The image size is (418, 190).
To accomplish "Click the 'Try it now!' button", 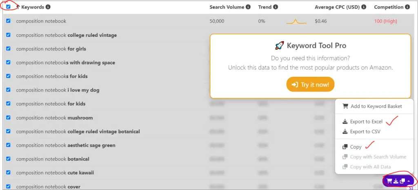I will [310, 85].
